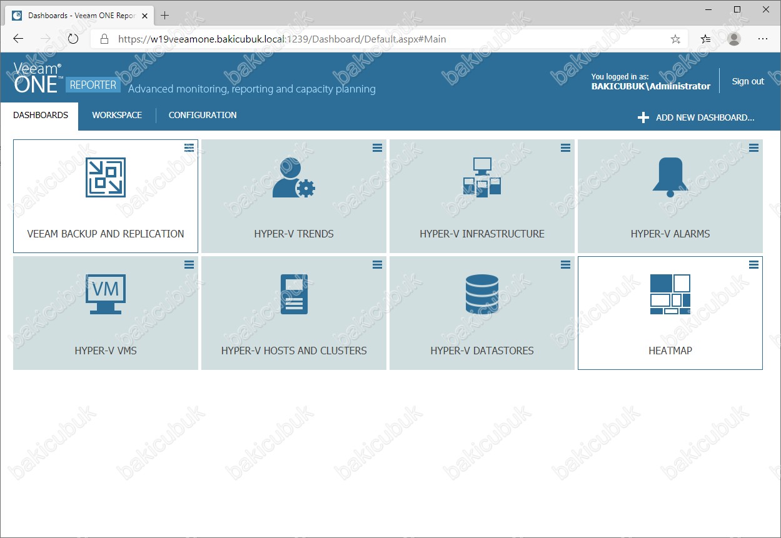Switch to the Workspace tab
This screenshot has height=538, width=781.
point(117,116)
